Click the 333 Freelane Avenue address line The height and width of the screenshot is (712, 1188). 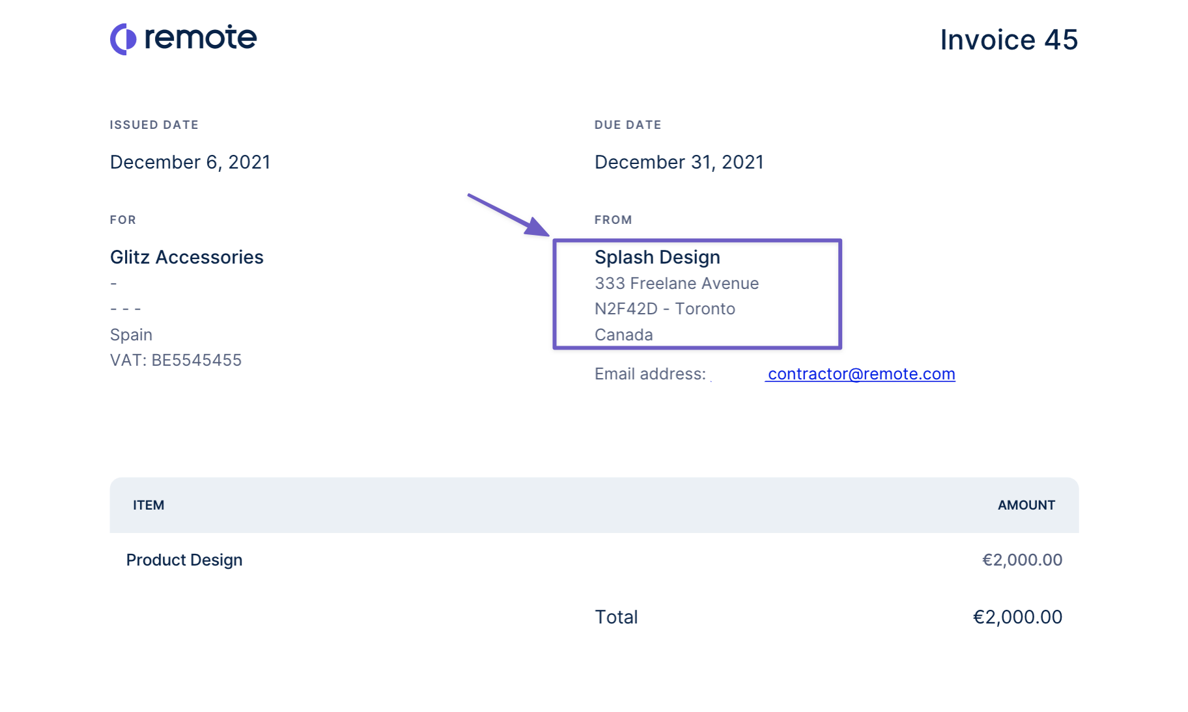click(x=677, y=283)
